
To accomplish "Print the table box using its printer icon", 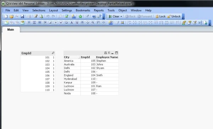I will click(x=105, y=53).
